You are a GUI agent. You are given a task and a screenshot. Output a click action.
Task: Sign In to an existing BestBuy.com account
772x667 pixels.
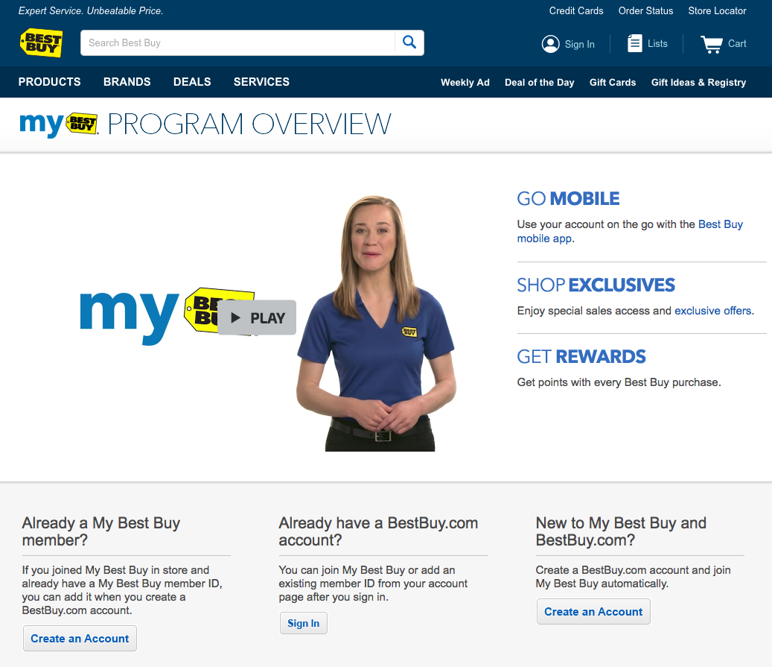(x=303, y=623)
